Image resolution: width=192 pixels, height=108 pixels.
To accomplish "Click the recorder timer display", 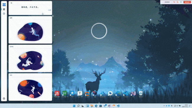I will click(x=167, y=2).
